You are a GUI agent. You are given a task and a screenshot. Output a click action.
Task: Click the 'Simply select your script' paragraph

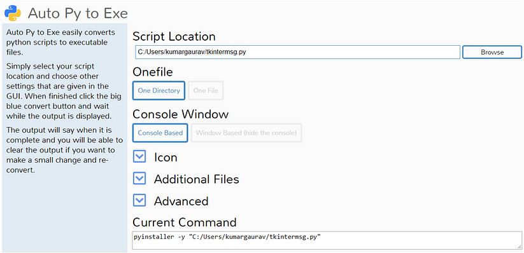pos(64,92)
